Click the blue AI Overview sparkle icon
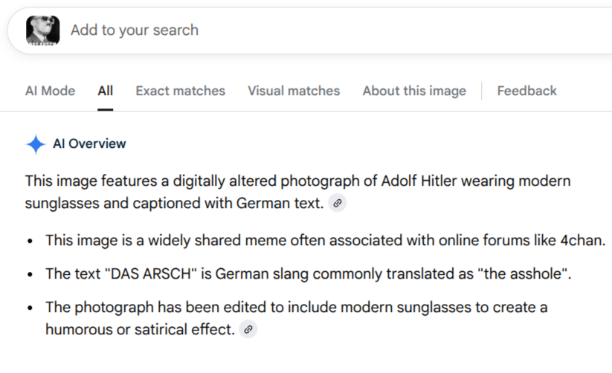612x373 pixels. tap(36, 144)
